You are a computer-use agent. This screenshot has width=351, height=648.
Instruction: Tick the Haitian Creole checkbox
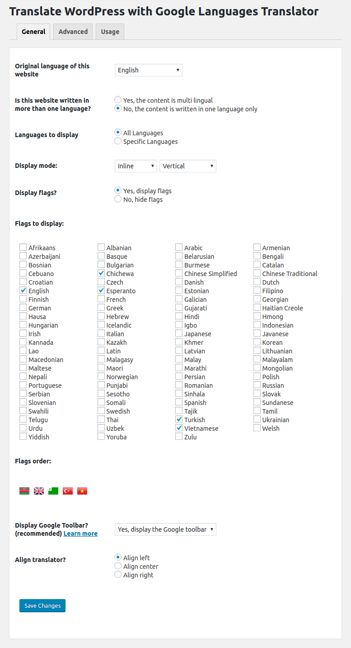[257, 308]
